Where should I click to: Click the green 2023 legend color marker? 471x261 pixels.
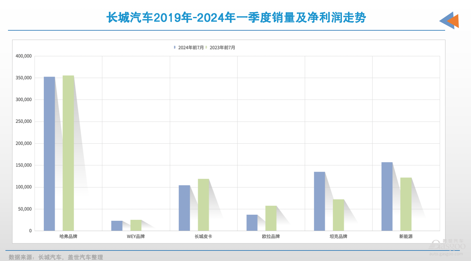point(206,47)
